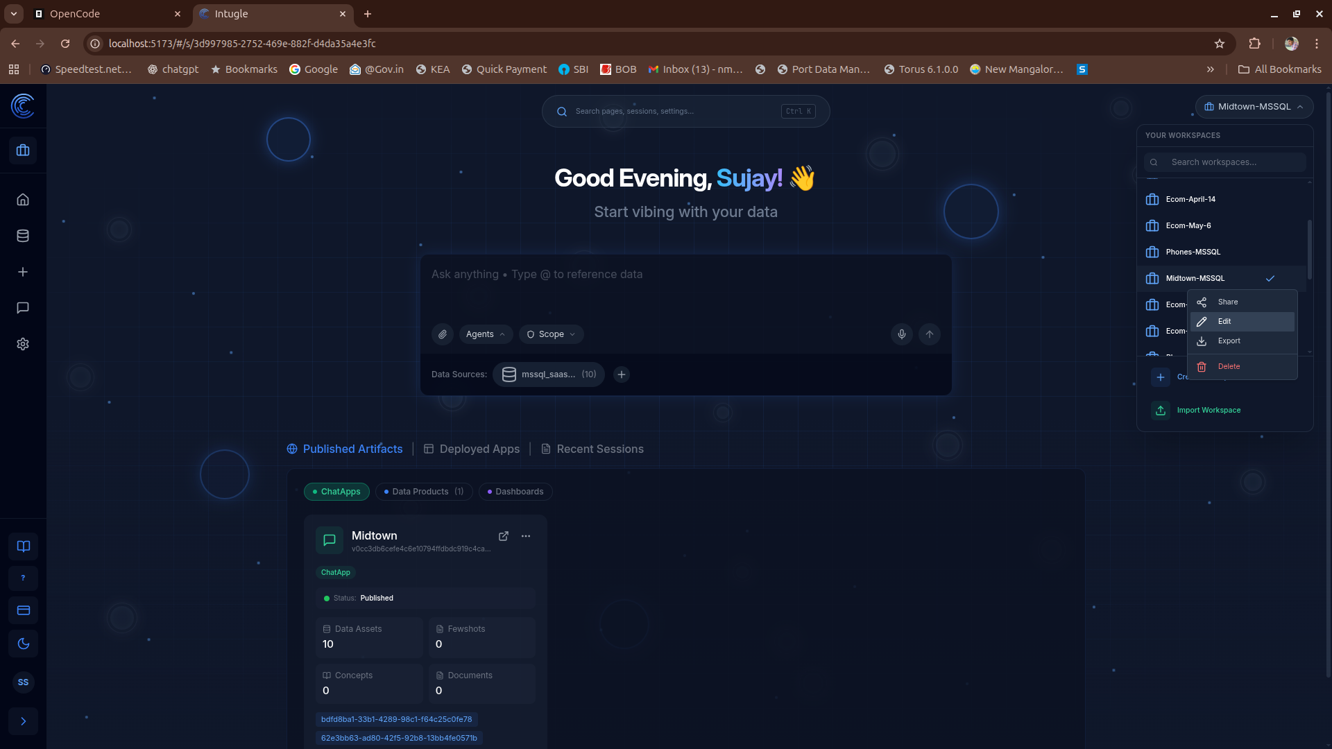Open the documentation book icon in sidebar
This screenshot has height=749, width=1332.
tap(24, 546)
